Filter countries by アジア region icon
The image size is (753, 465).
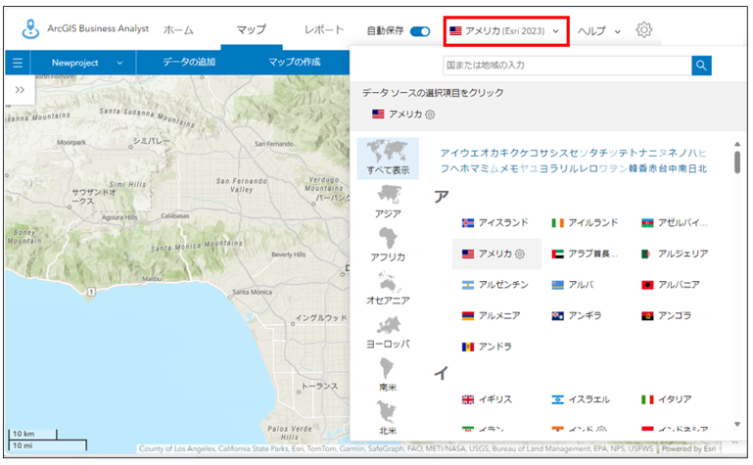click(388, 202)
